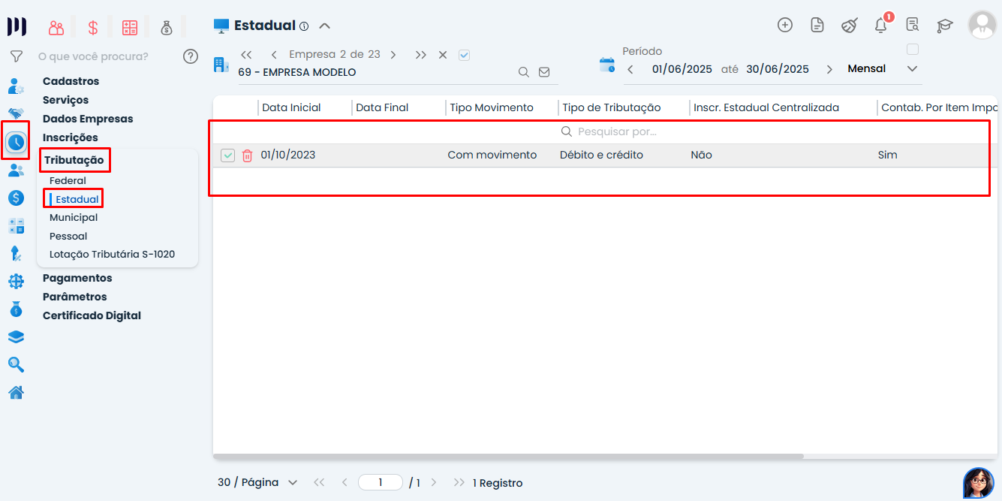Click the notification bell icon
Viewport: 1002px width, 501px height.
click(880, 25)
